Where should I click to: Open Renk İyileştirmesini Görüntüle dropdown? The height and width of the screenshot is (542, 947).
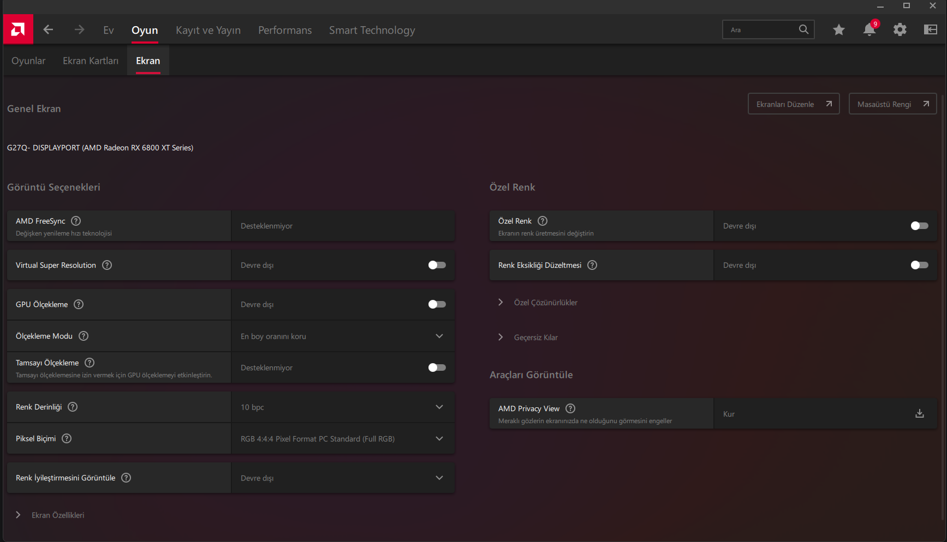343,478
